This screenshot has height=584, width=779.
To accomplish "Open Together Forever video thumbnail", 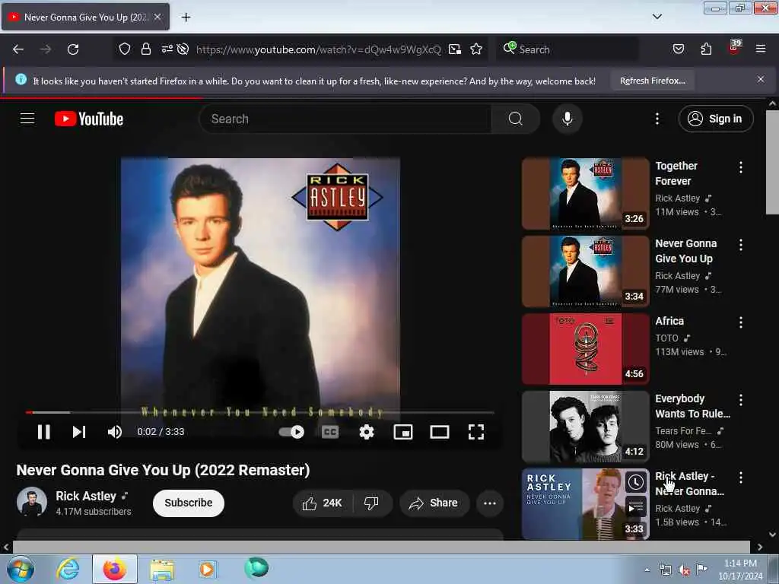I will coord(586,194).
